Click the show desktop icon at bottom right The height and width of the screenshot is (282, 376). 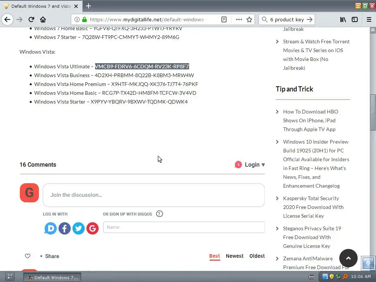[x=368, y=263]
